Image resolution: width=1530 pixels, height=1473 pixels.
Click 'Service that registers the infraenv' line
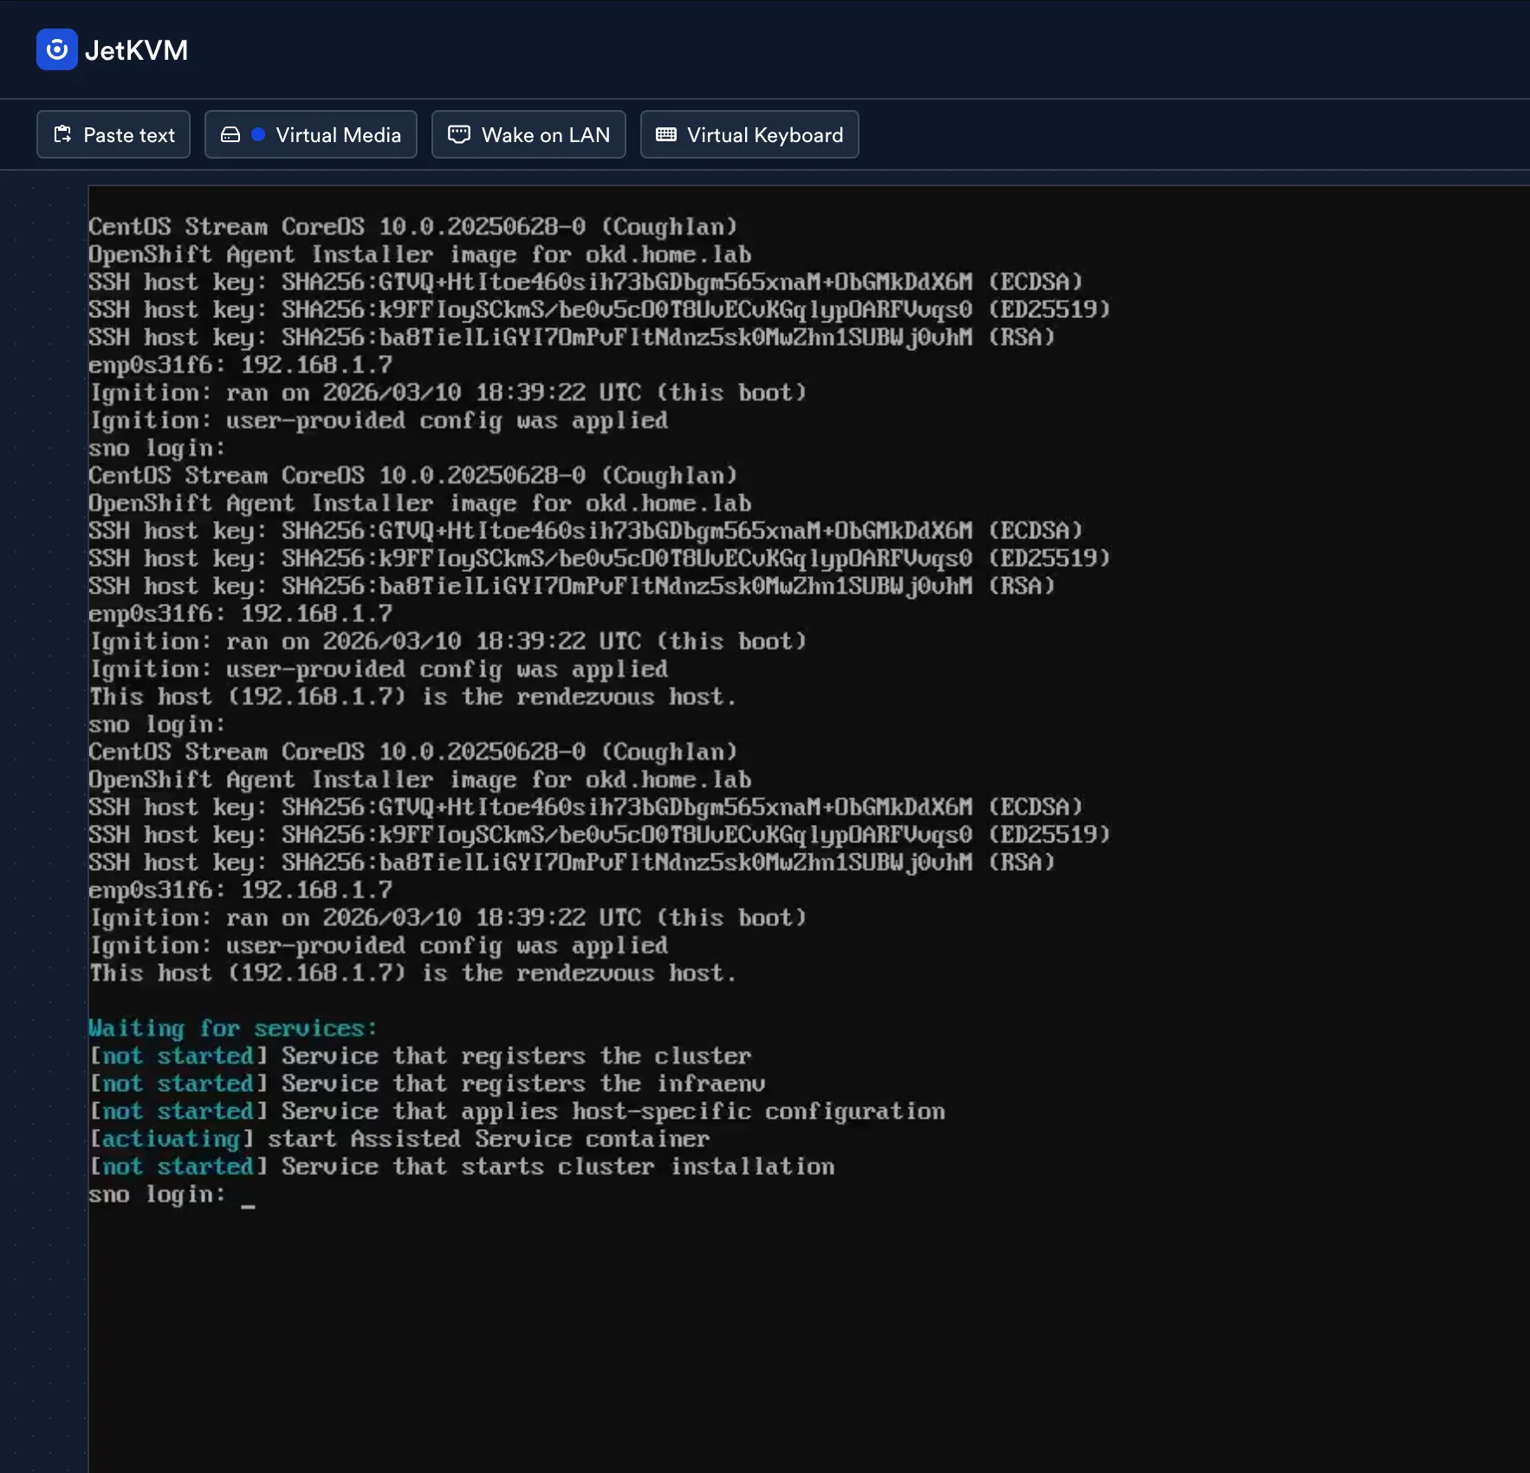tap(427, 1084)
